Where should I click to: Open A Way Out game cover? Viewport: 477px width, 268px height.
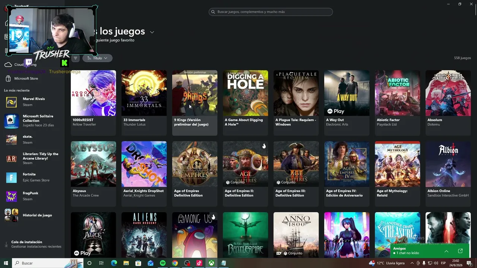click(347, 93)
